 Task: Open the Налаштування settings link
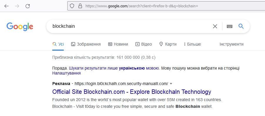[66, 73]
